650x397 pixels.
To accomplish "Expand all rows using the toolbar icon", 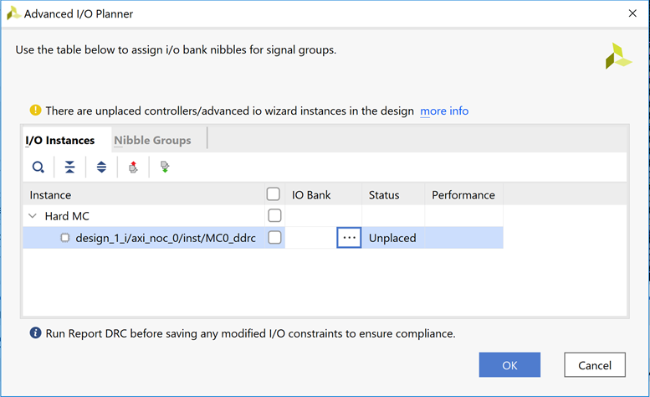I will pyautogui.click(x=101, y=168).
